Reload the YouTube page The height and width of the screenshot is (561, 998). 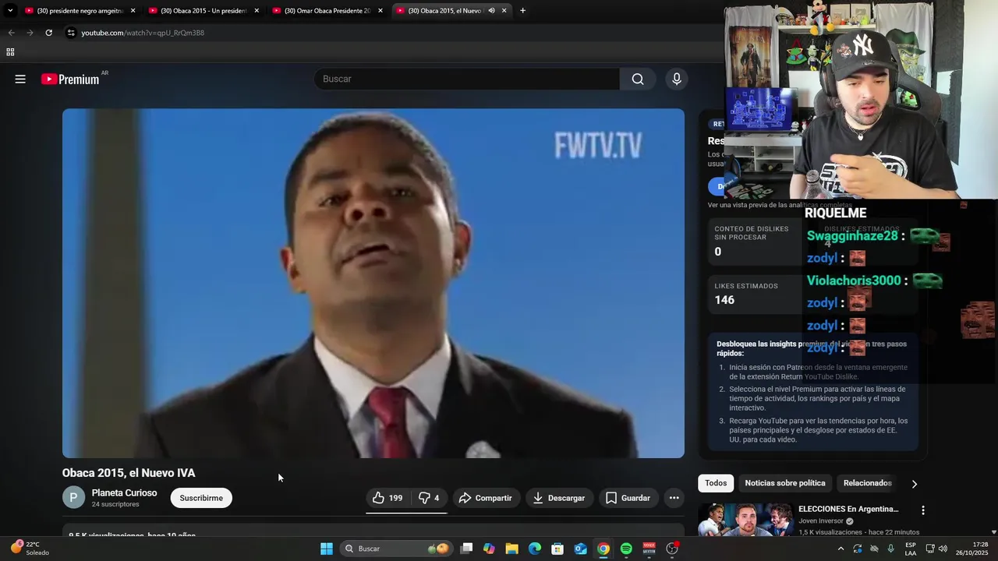pos(48,33)
